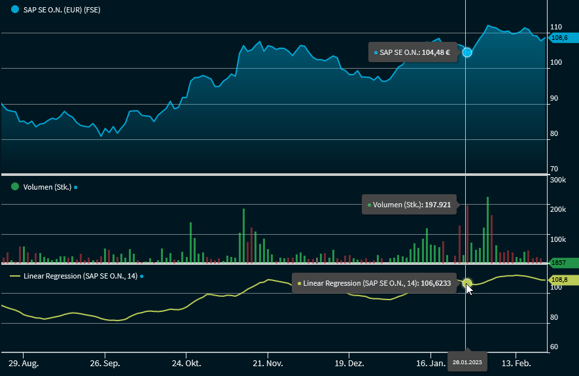
Task: Click the yellow Linear Regression legend line
Action: tap(15, 276)
